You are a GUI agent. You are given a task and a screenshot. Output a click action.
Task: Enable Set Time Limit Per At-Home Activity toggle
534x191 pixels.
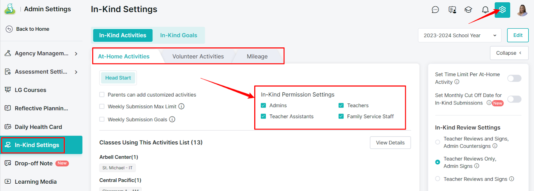coord(514,78)
